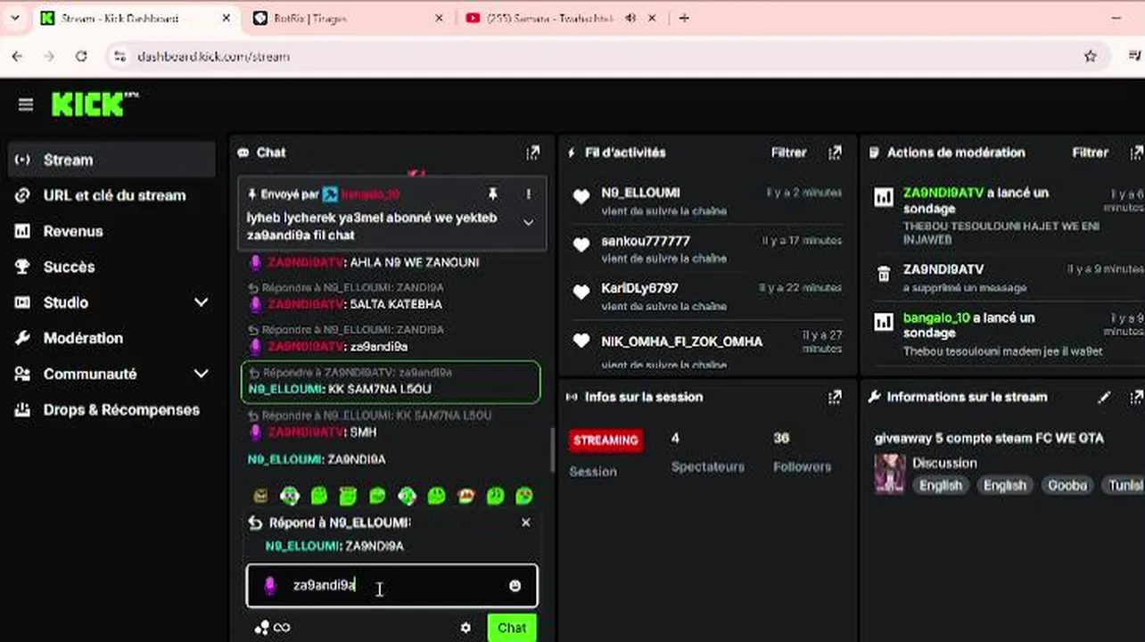The image size is (1145, 642).
Task: Click stream title giveaway 5 compte steam
Action: tap(989, 438)
